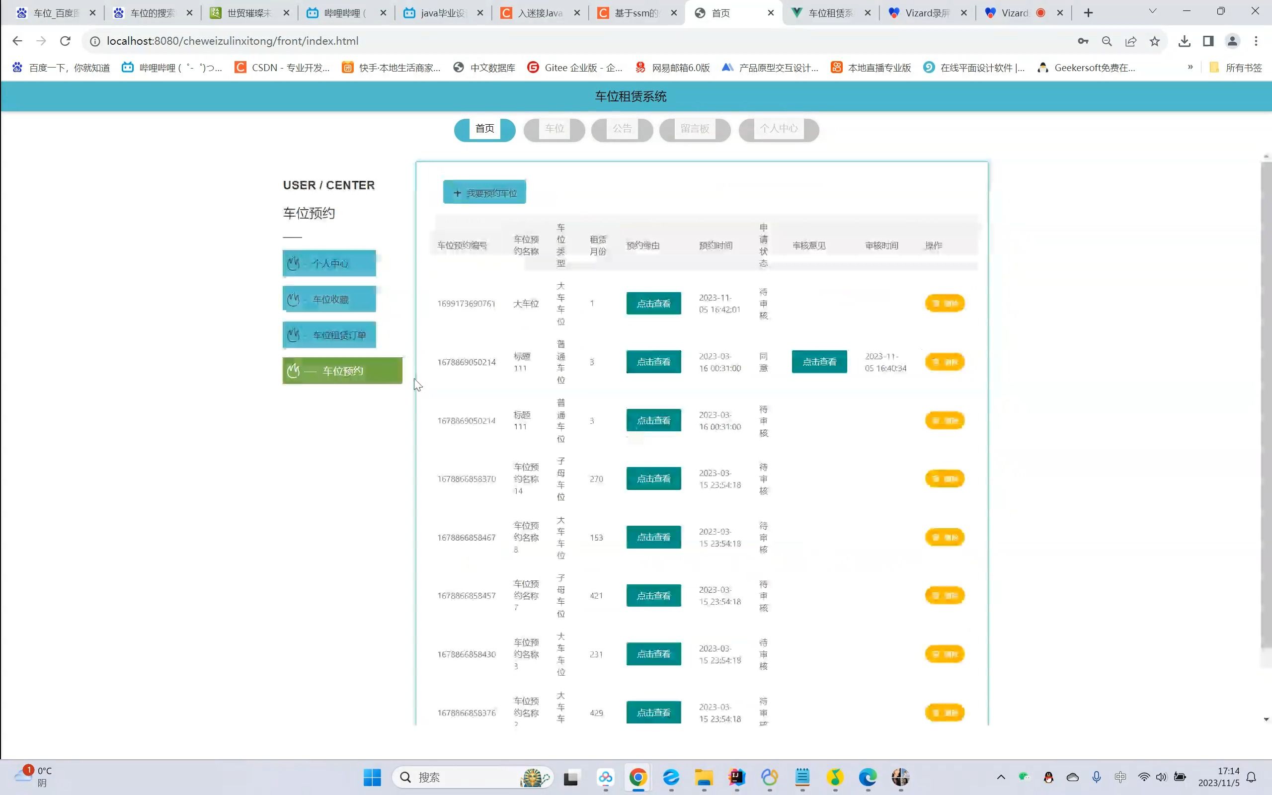Screen dimensions: 1272x795
Task: Click 点击查看 under 审核意见 column
Action: [819, 362]
